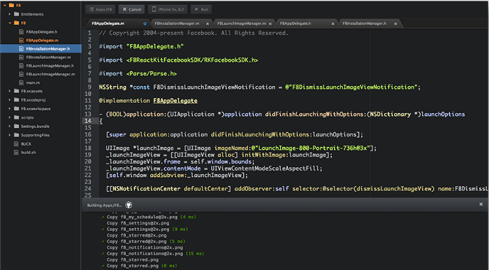Open the iPhone 5s, 8.2 simulator dropdown
489x270 pixels.
168,9
